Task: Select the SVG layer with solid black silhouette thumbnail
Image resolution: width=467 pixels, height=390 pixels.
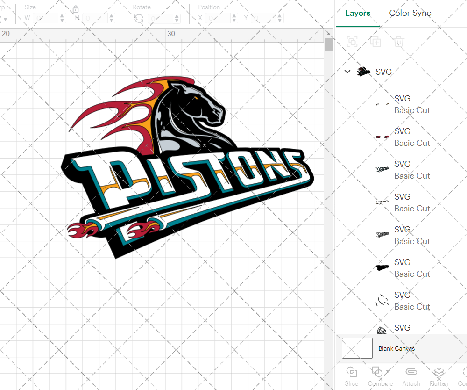Action: coord(382,268)
